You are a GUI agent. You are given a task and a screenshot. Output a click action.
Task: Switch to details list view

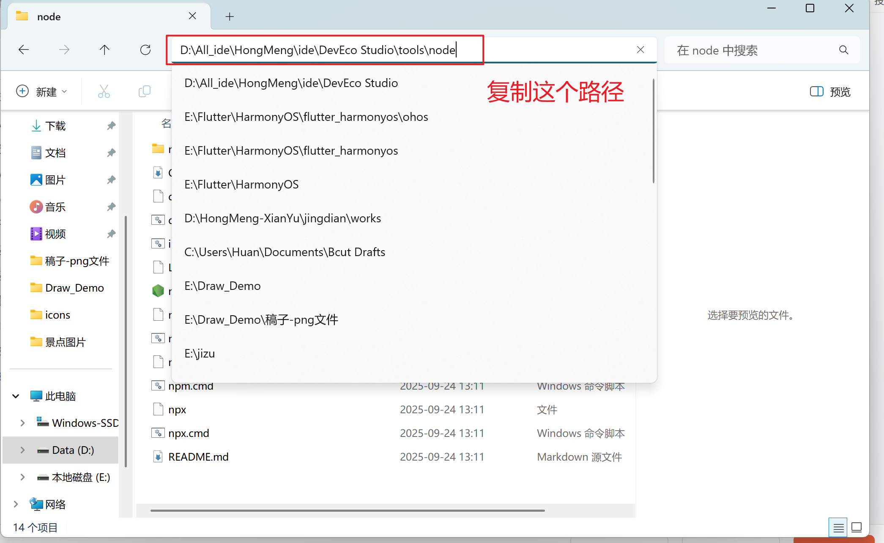coord(838,527)
